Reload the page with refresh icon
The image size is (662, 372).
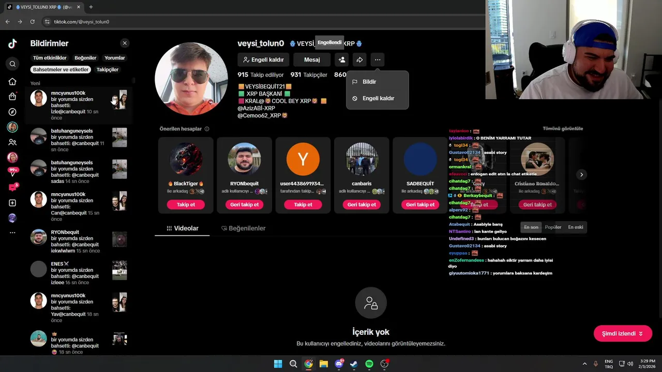tap(32, 22)
